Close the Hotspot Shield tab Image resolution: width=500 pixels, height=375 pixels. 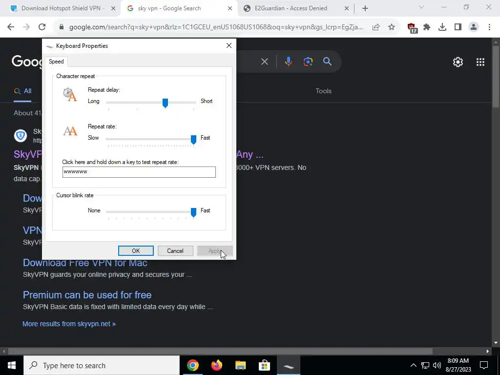[x=113, y=9]
